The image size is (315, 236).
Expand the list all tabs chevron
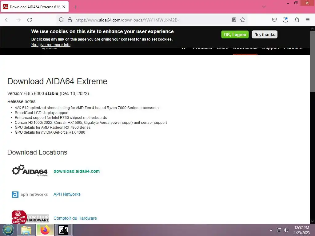[264, 7]
